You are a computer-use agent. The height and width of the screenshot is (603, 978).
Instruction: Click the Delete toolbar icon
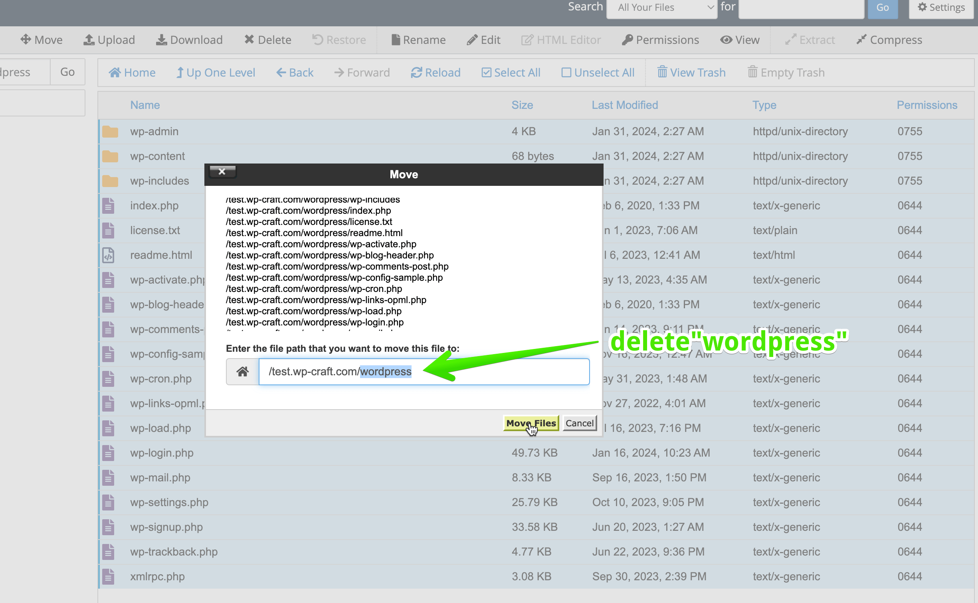(x=249, y=39)
